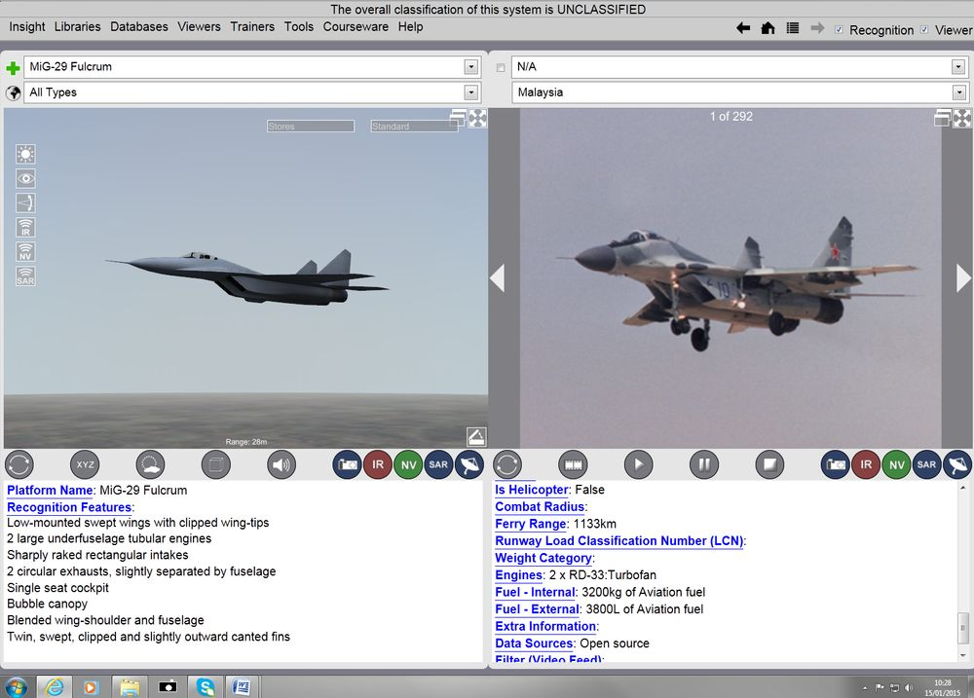Reset the 3D model view rotation button
Image resolution: width=974 pixels, height=698 pixels.
[19, 464]
